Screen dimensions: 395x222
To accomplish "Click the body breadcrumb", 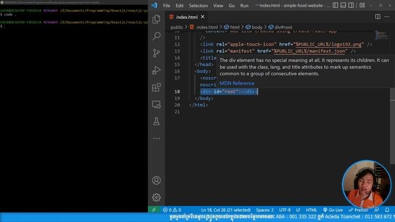I will pos(254,27).
